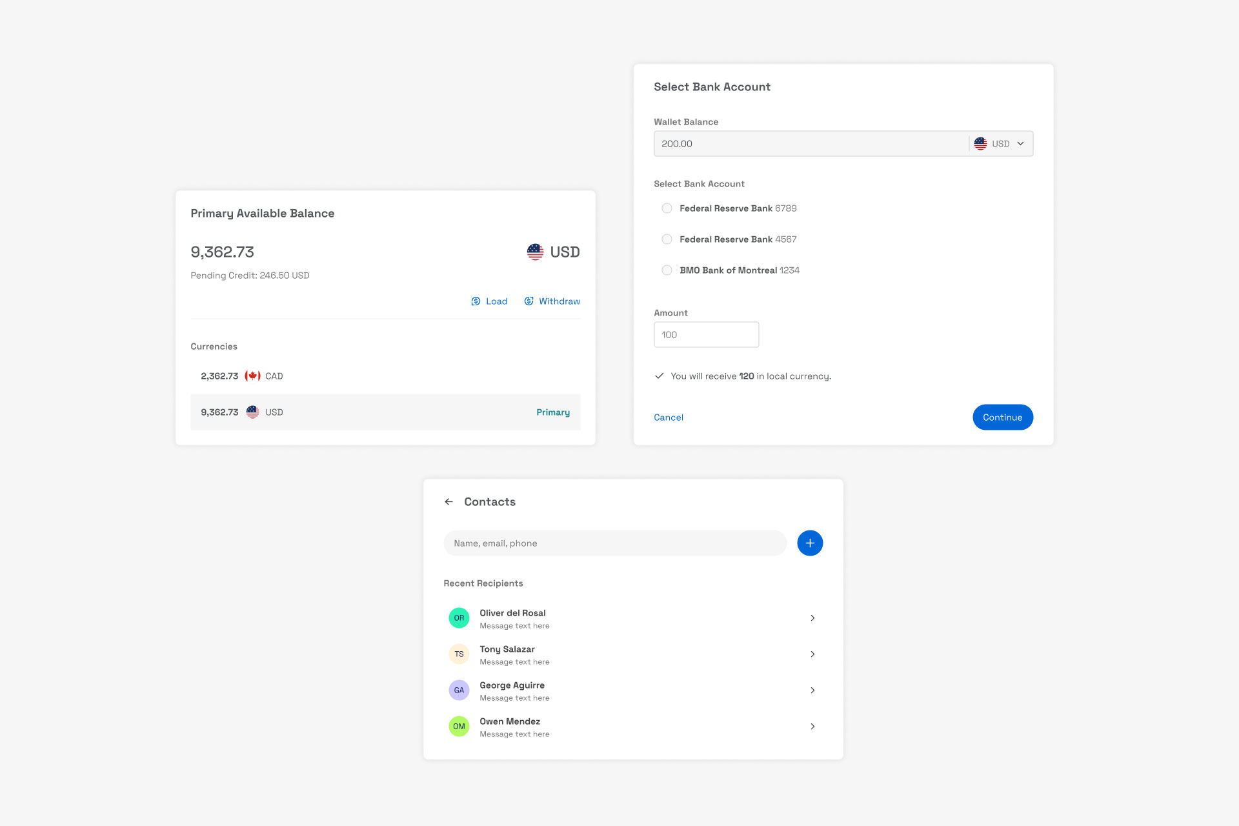Focus the Name, email, phone search box
The height and width of the screenshot is (826, 1239).
pos(614,543)
